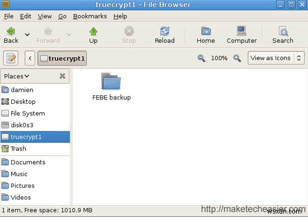This screenshot has width=308, height=217.
Task: Open Music bookmark in sidebar
Action: [35, 174]
